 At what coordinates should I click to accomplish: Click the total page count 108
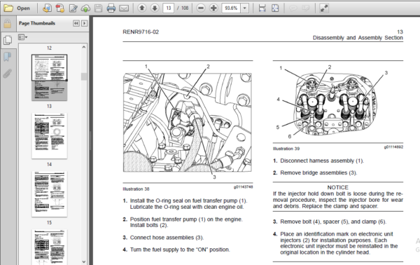point(185,8)
